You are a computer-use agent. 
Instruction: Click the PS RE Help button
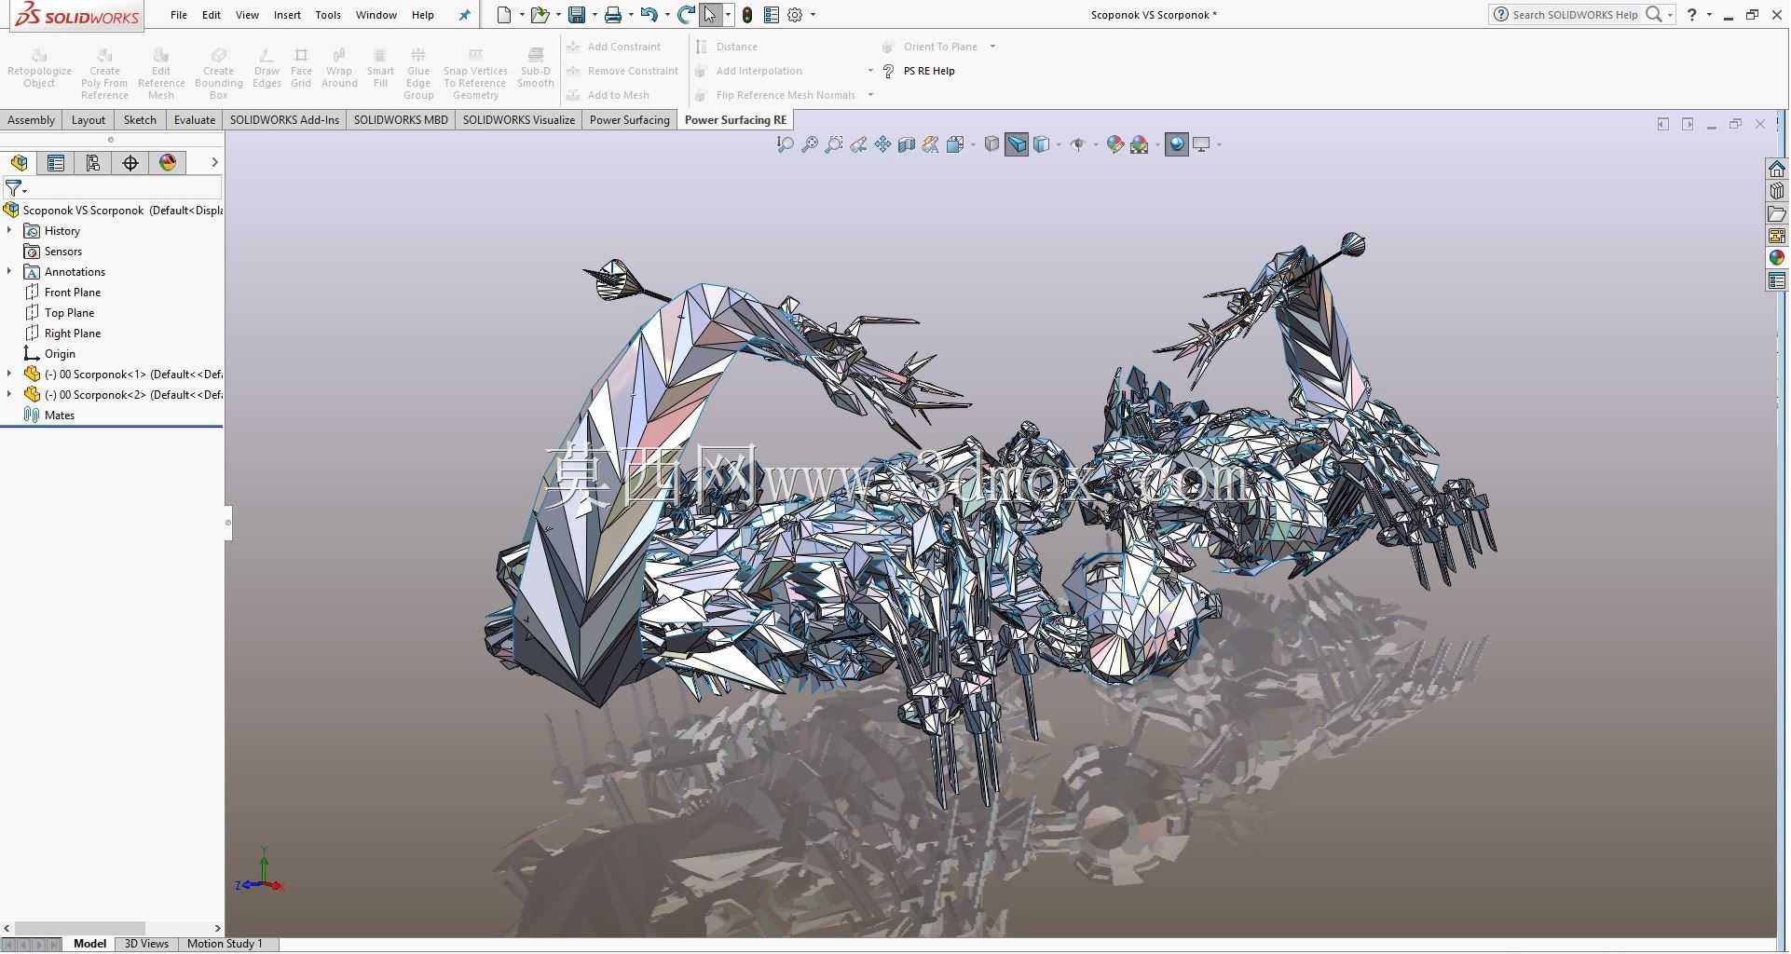918,71
